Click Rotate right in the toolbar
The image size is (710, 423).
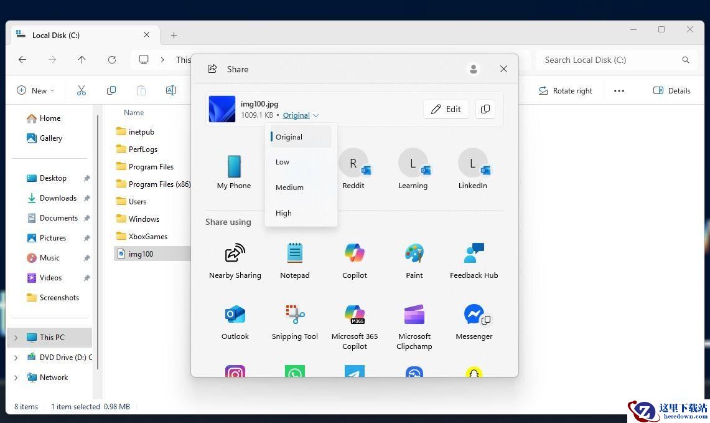pyautogui.click(x=565, y=91)
